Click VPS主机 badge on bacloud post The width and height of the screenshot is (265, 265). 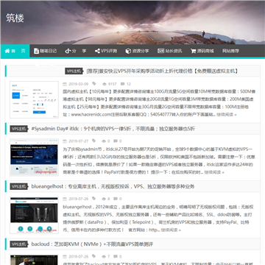click(x=18, y=244)
